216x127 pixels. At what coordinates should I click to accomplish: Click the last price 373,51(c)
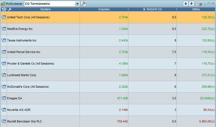[208, 75]
